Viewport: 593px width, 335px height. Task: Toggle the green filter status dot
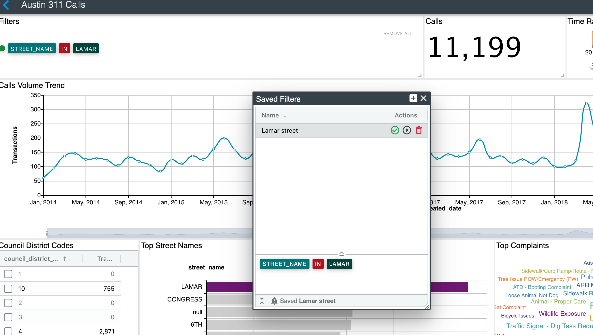[3, 48]
